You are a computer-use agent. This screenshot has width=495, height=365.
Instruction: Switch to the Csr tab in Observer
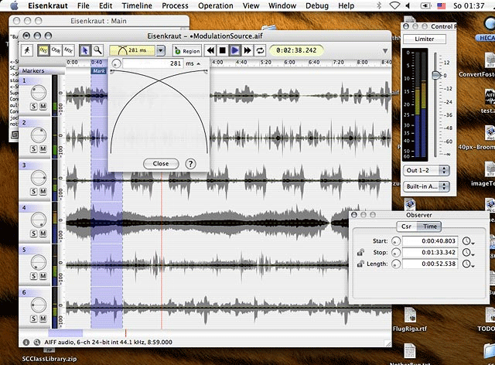[405, 226]
